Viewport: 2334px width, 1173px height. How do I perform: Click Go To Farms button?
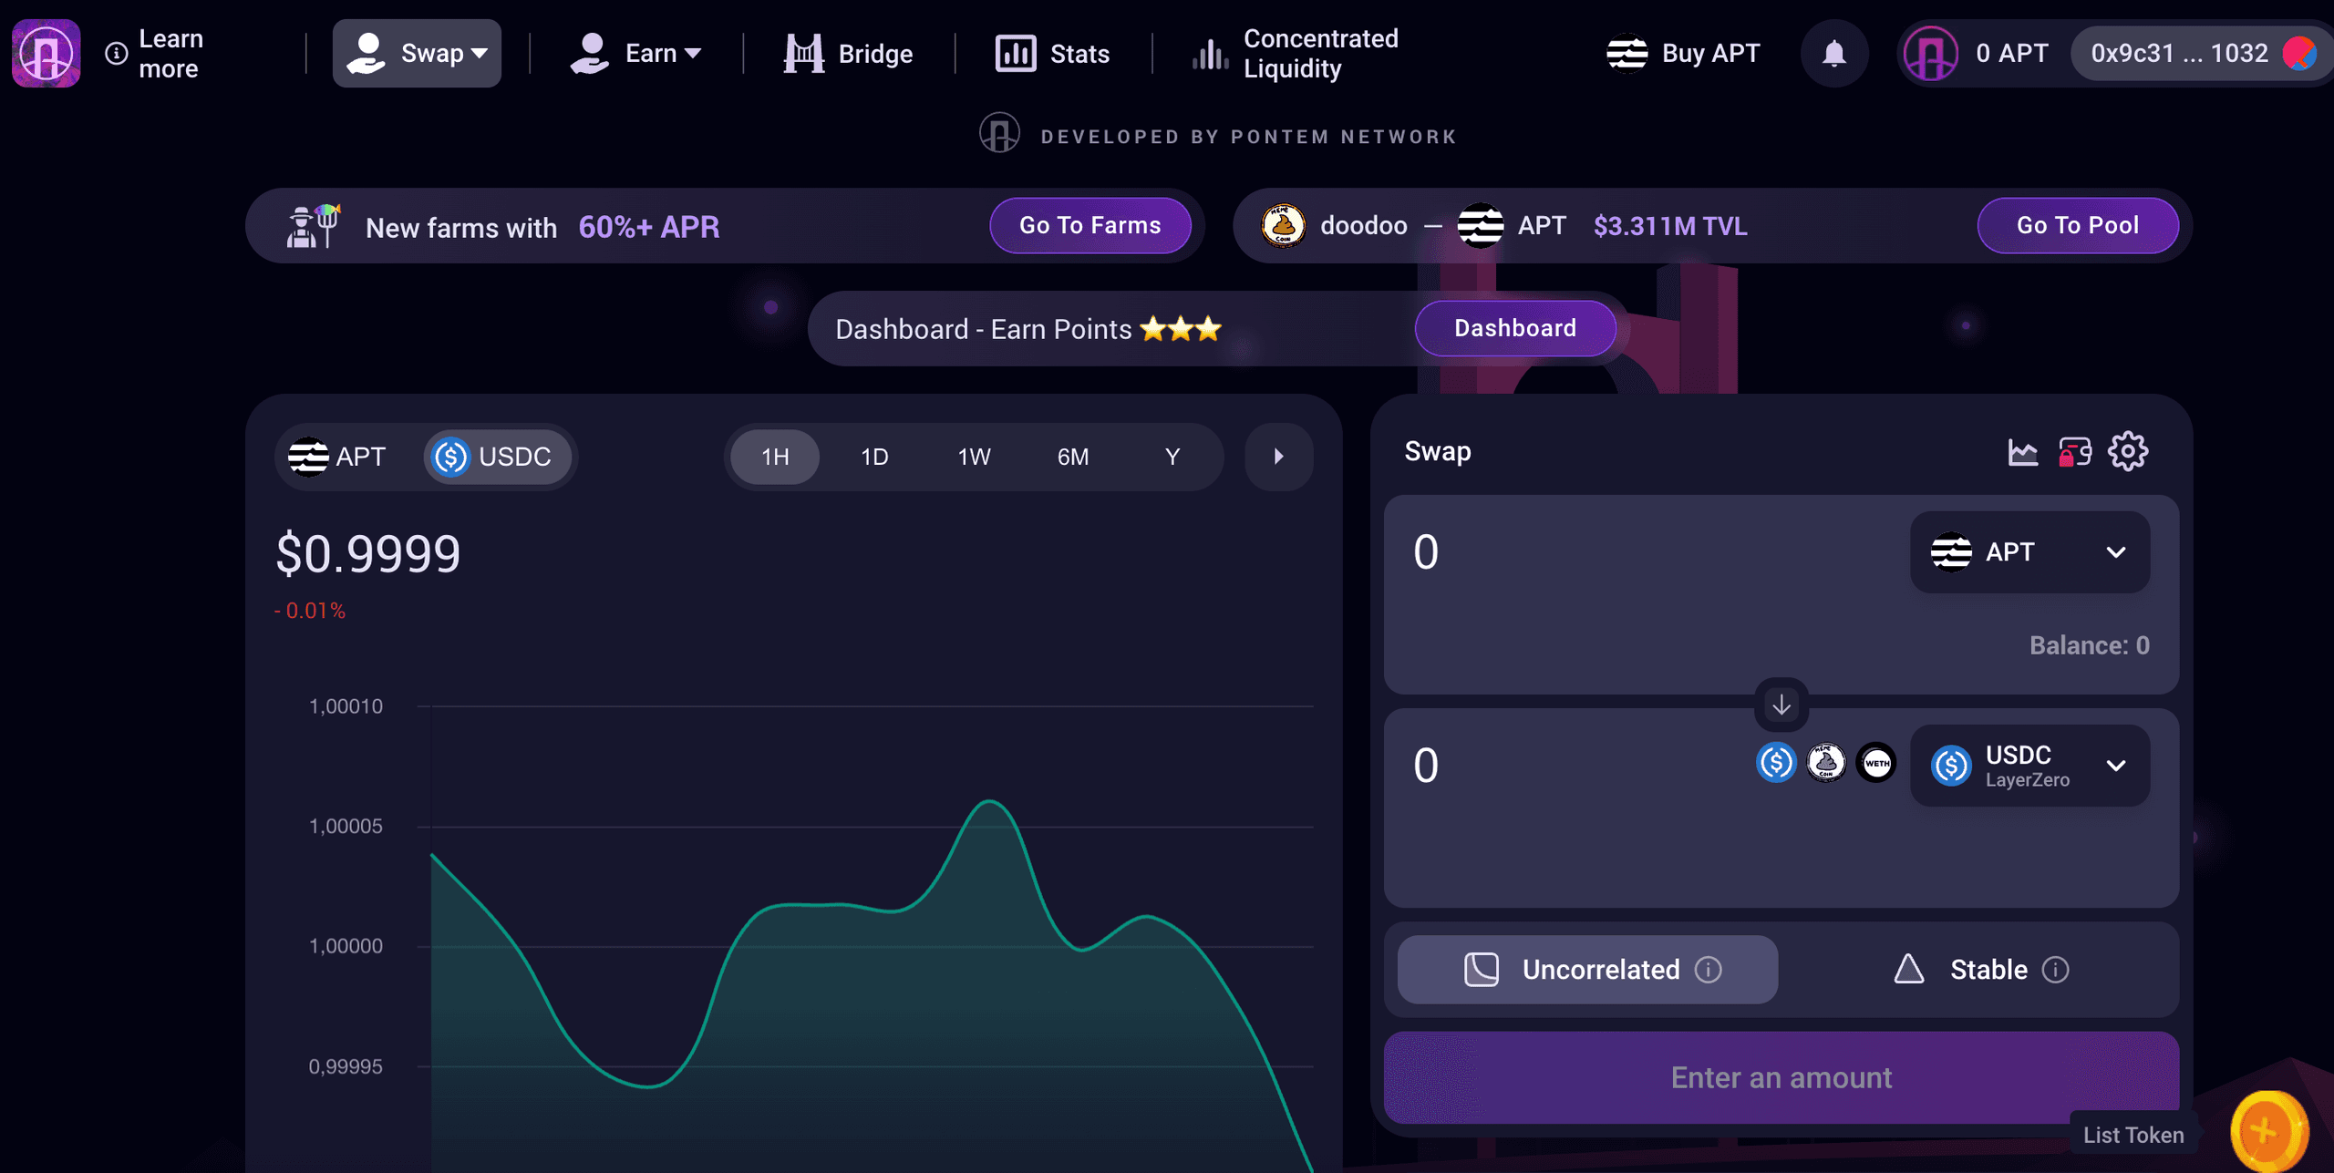point(1090,225)
